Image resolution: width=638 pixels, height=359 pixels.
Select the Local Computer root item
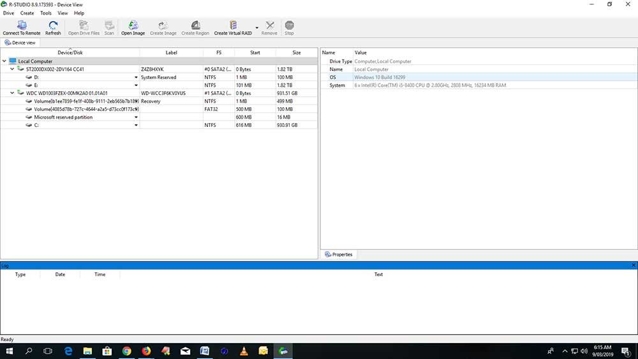click(x=35, y=61)
